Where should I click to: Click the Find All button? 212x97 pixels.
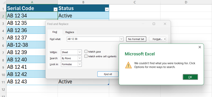108,74
